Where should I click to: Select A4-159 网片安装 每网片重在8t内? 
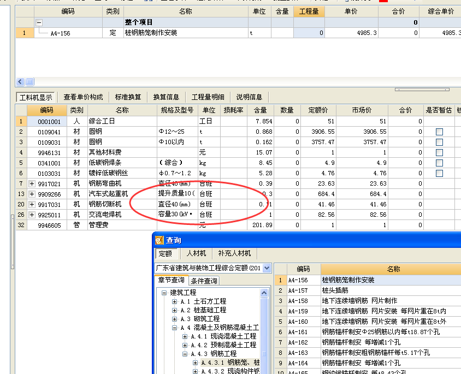[368, 311]
